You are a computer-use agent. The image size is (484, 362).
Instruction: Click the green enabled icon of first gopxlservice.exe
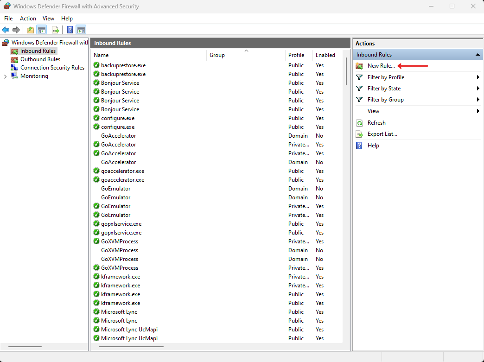pos(96,224)
